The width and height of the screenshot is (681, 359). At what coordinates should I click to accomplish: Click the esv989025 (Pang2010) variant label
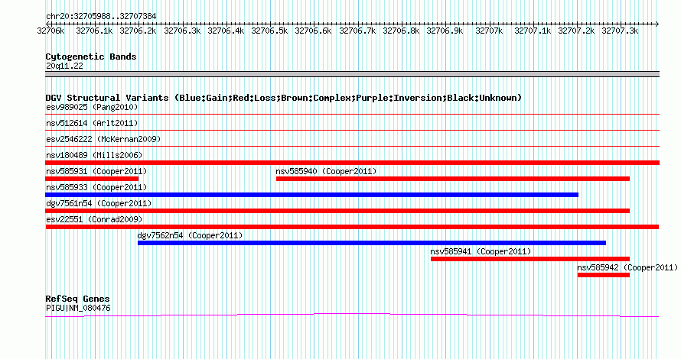pos(92,107)
